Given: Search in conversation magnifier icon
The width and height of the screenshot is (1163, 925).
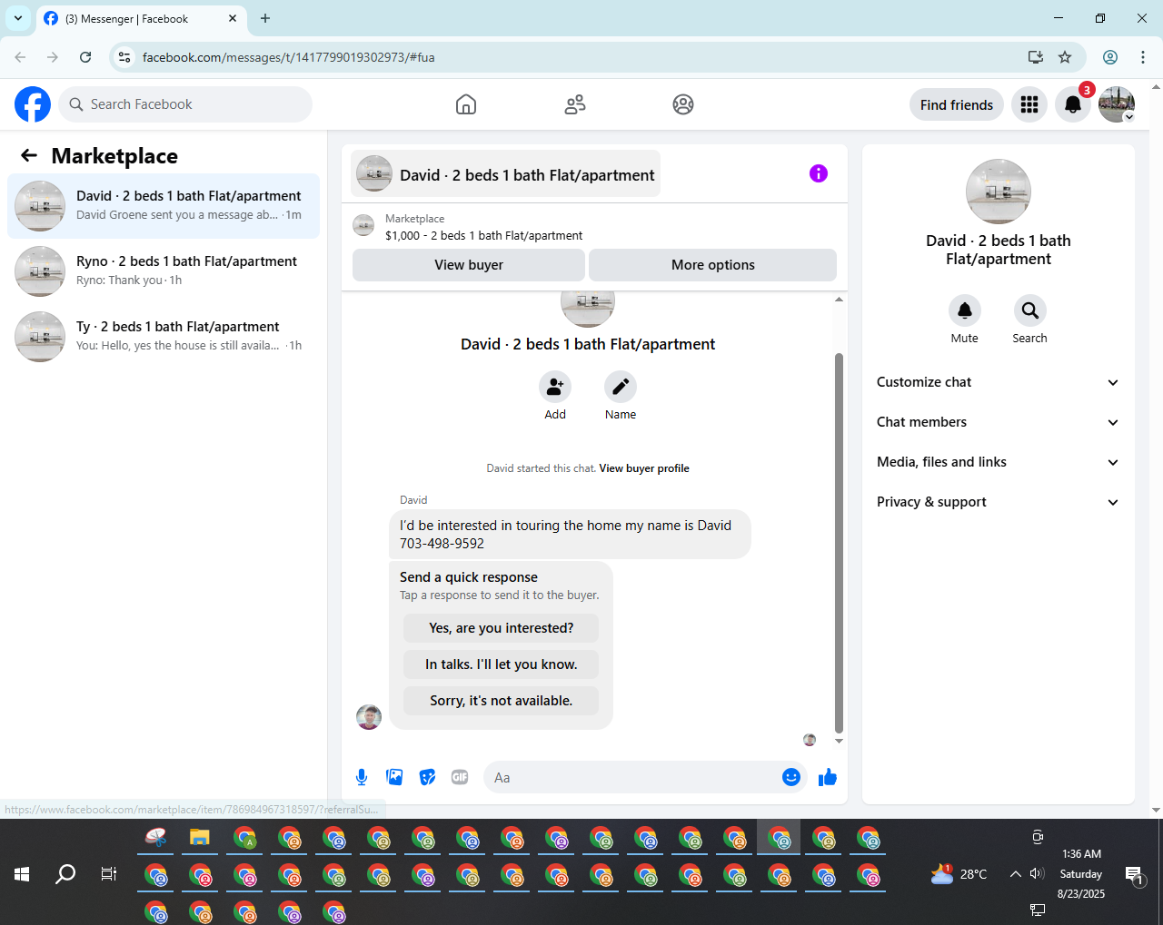Looking at the screenshot, I should pos(1030,310).
